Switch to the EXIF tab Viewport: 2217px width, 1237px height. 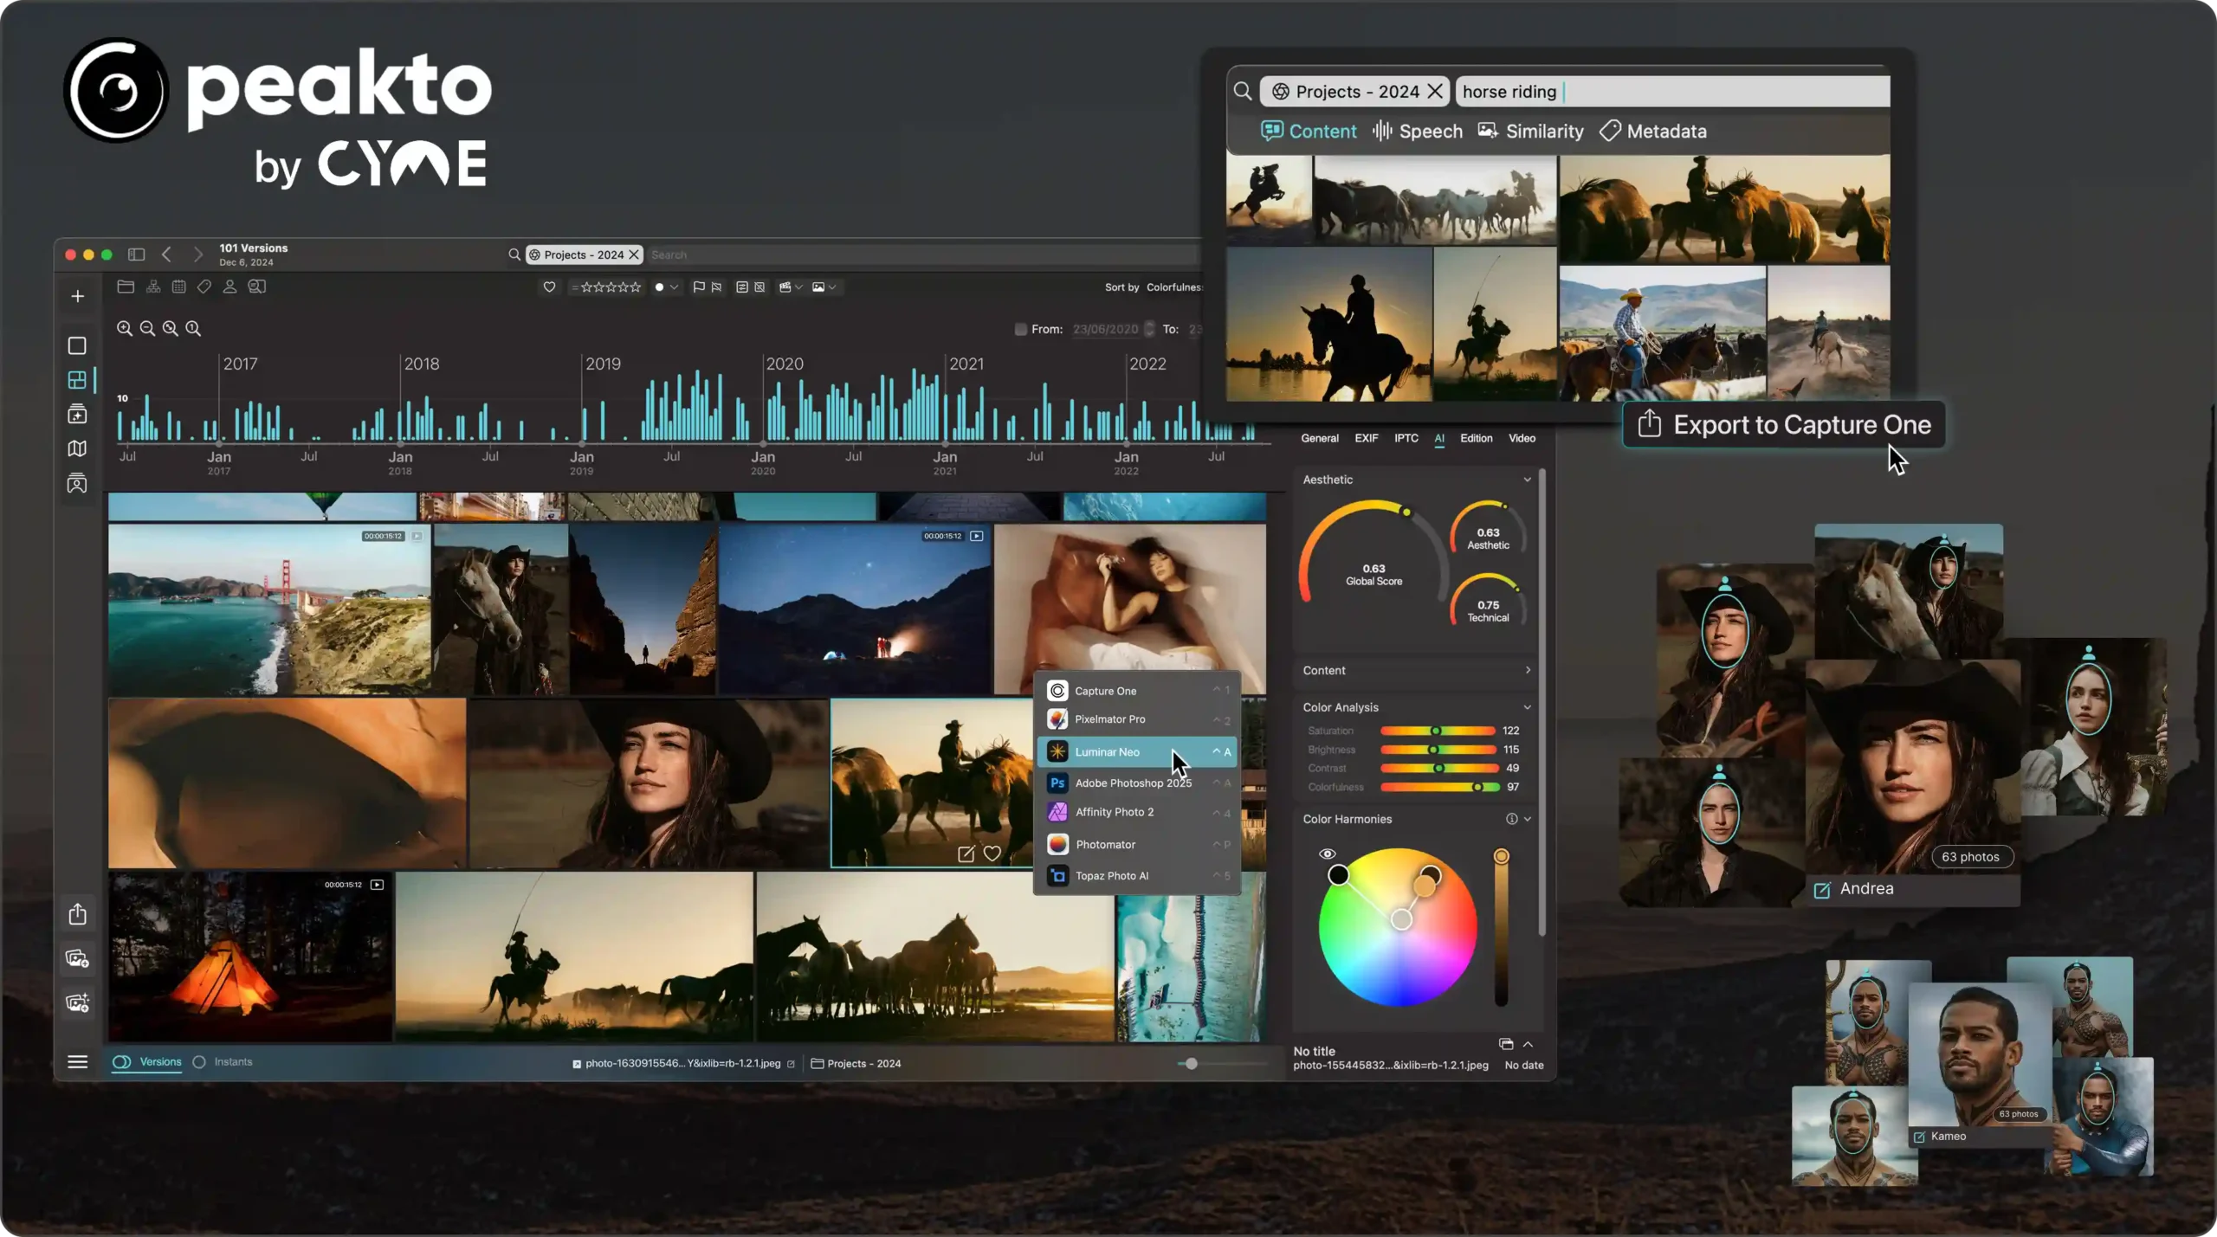click(1366, 438)
